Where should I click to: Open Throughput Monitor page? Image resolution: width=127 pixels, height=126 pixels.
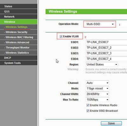[19, 48]
